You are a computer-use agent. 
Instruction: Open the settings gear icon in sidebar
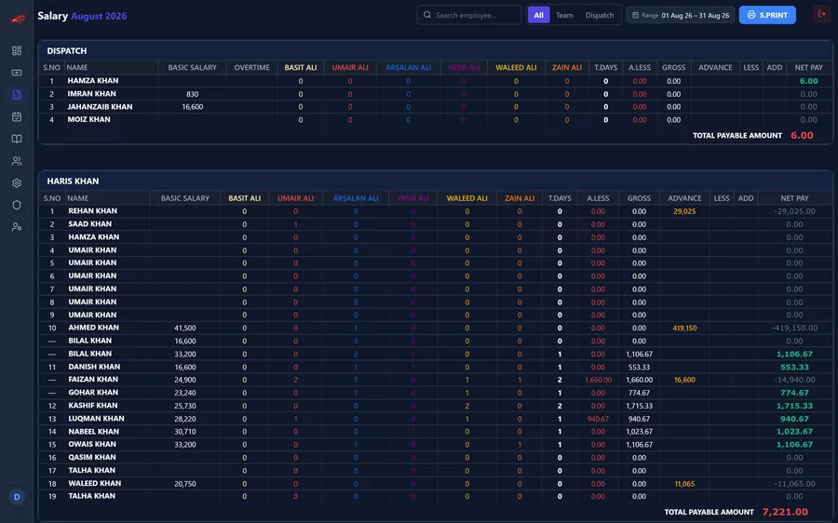[17, 182]
